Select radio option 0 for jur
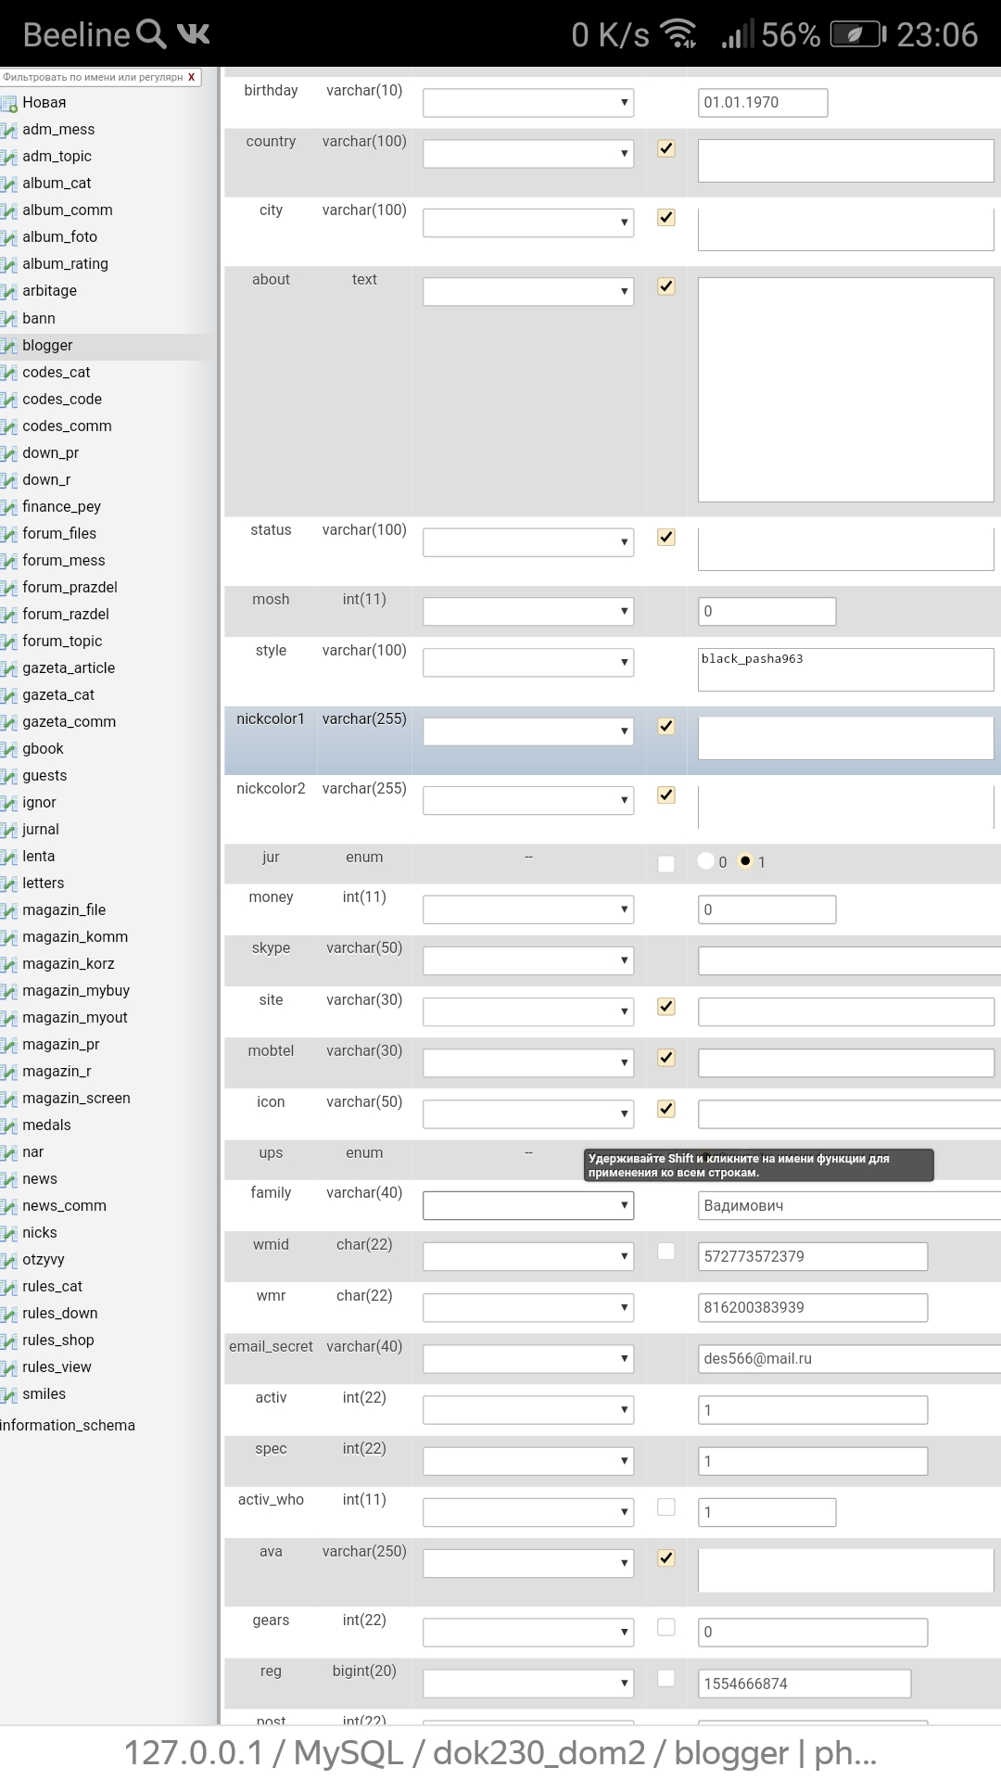The height and width of the screenshot is (1780, 1001). [x=706, y=861]
